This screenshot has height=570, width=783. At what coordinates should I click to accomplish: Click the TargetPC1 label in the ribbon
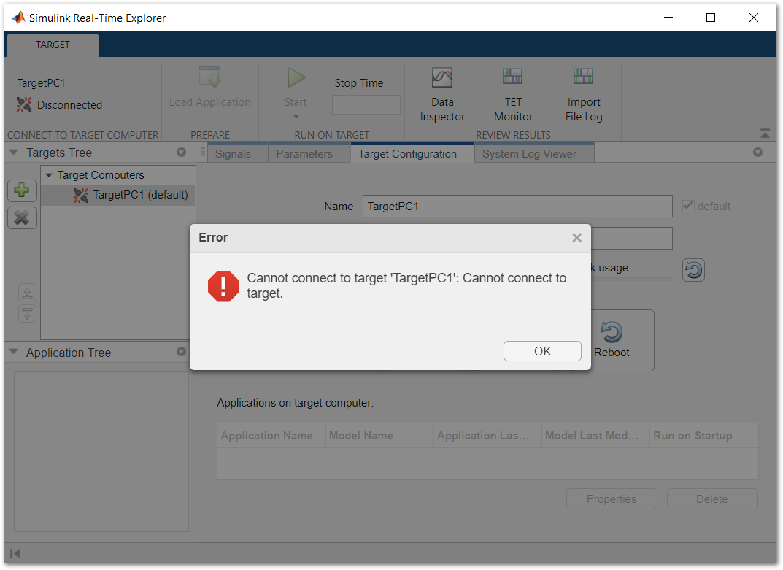click(x=41, y=83)
